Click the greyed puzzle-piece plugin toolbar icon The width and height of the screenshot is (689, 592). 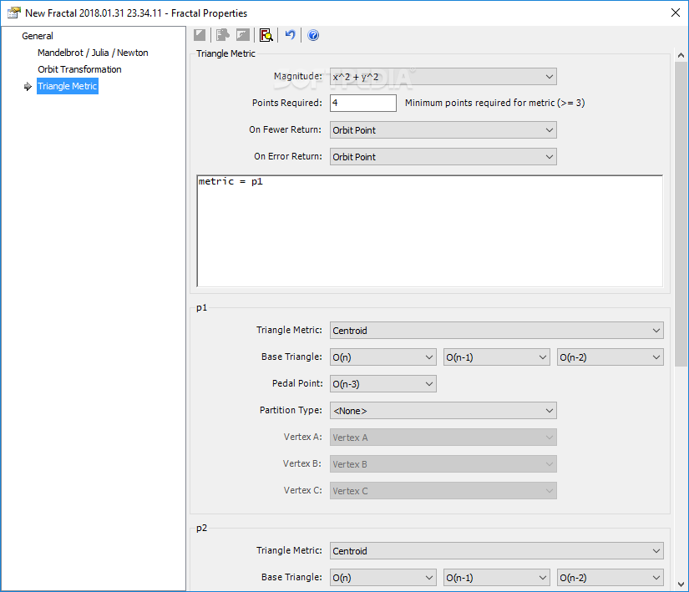pyautogui.click(x=223, y=35)
